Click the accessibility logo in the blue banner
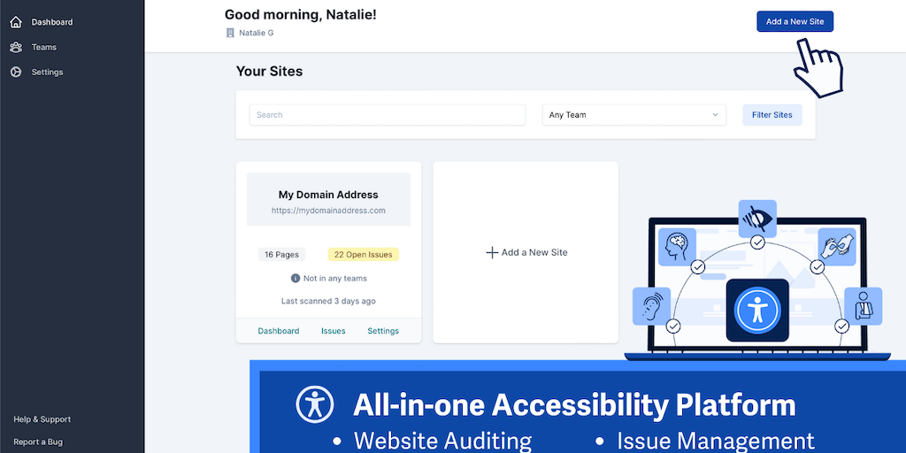This screenshot has height=453, width=906. (x=315, y=404)
